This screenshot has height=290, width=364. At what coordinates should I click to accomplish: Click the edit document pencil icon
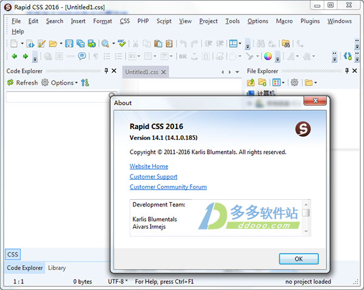point(42,44)
